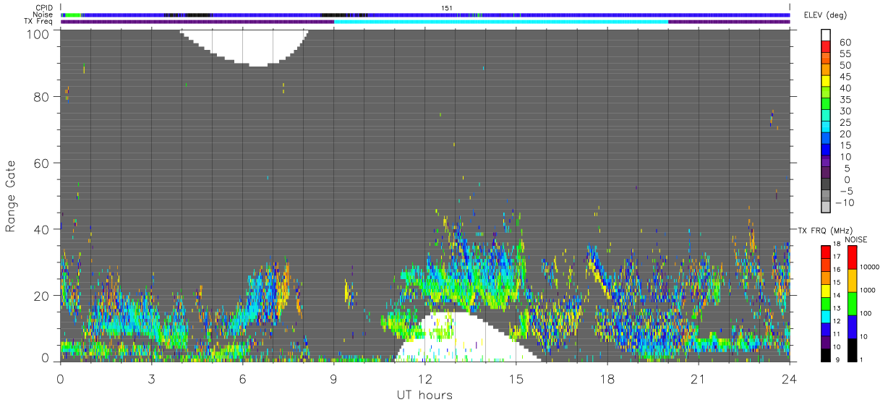Click the red ELEV swatch between 55 and 60
Viewport: 888px width, 410px height.
tap(826, 48)
